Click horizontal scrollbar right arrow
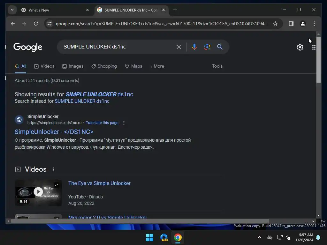 click(313, 221)
